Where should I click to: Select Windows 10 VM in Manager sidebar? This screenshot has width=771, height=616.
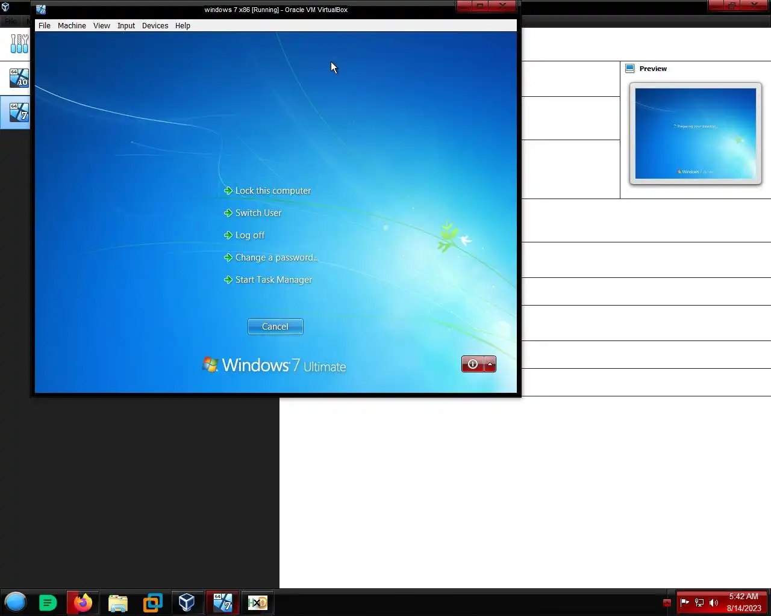[19, 78]
